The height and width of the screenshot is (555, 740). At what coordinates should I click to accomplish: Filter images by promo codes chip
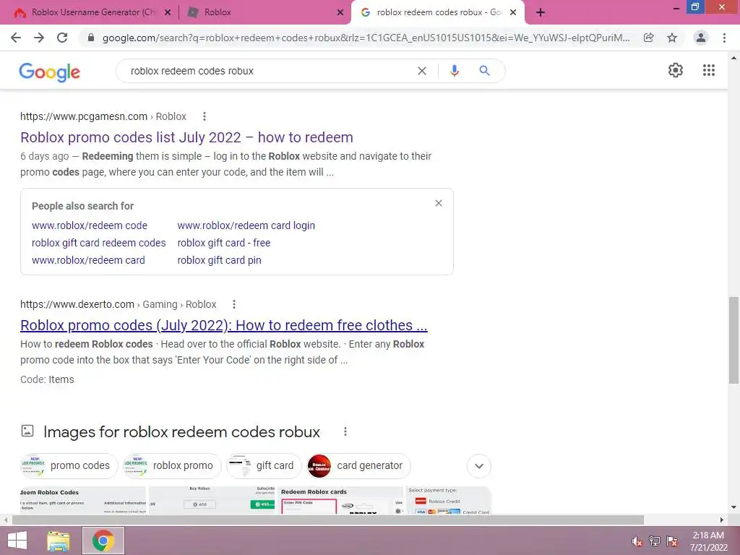pyautogui.click(x=69, y=466)
